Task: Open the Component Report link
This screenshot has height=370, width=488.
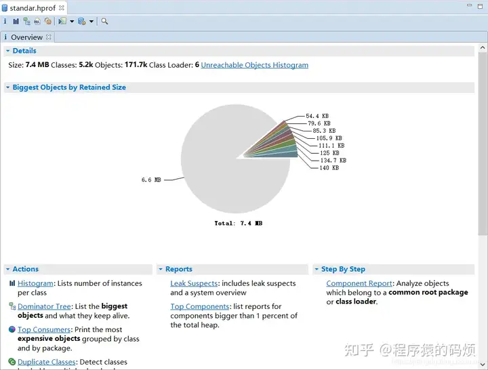Action: pyautogui.click(x=359, y=283)
